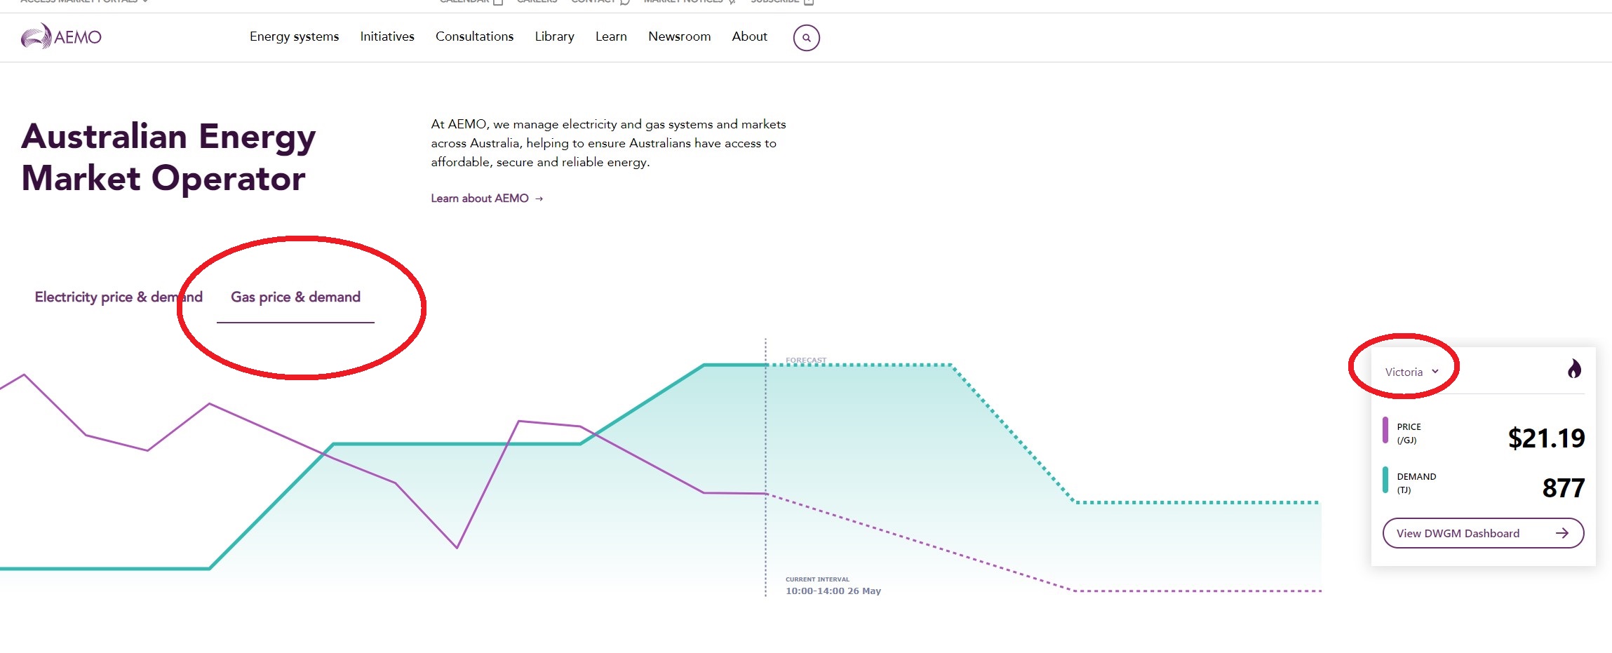Open the Energy systems menu

click(x=294, y=36)
